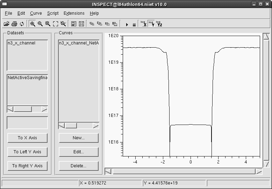Open the Script menu
This screenshot has width=272, height=189.
53,13
